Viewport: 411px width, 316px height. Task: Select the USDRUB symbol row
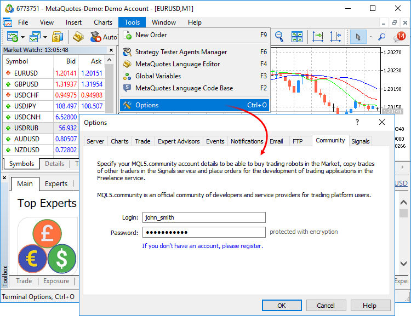tap(41, 128)
